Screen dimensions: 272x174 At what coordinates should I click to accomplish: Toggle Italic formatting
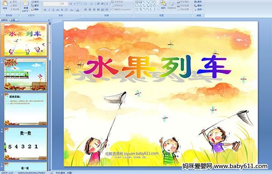click(x=49, y=10)
